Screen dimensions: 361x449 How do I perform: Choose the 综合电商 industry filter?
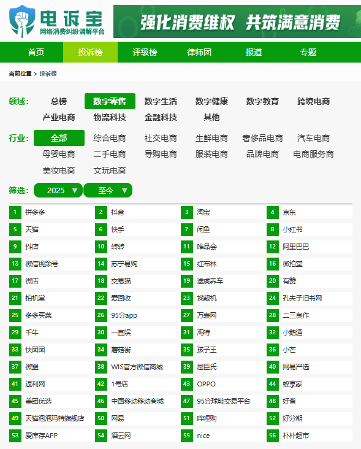110,138
